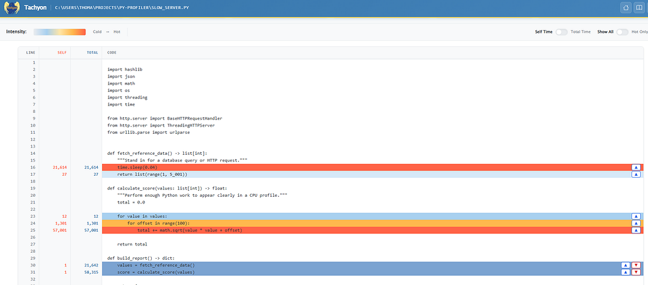Click 'def calculate_score' definition line

167,188
